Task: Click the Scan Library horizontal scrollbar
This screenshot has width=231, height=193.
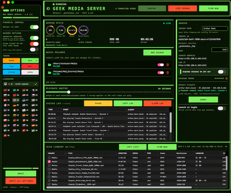Action: (x=119, y=187)
